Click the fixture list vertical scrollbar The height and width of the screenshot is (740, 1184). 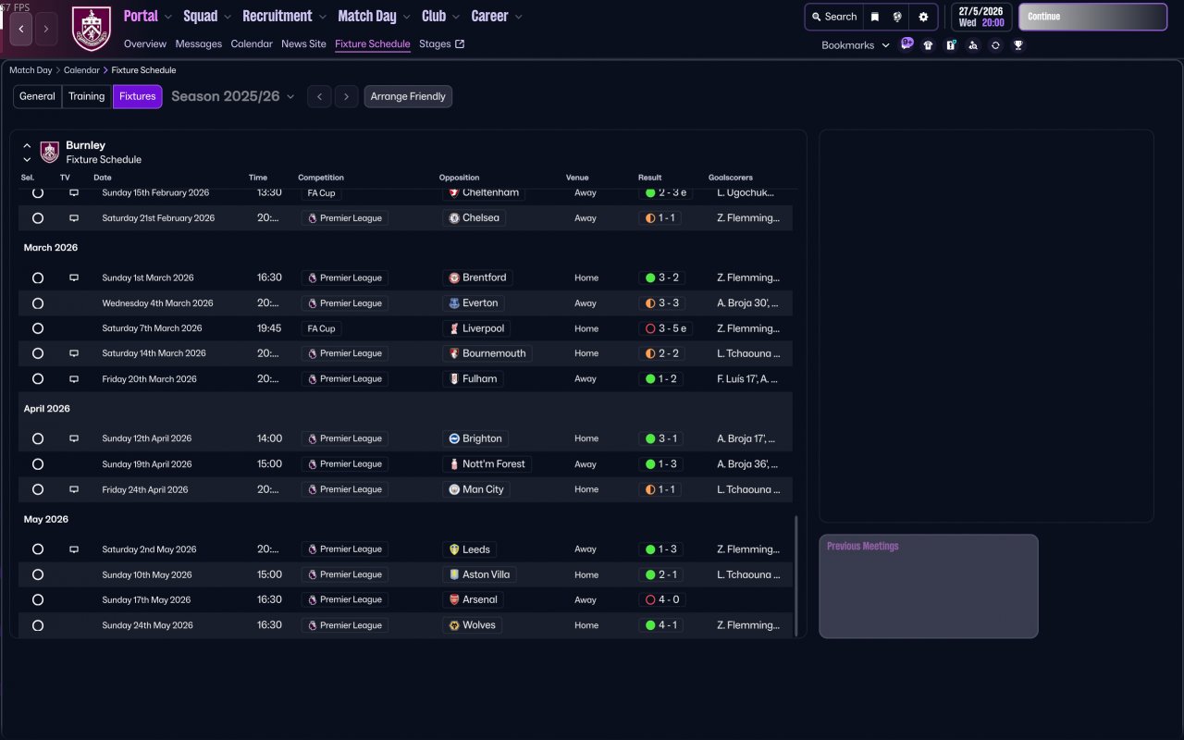pyautogui.click(x=795, y=574)
